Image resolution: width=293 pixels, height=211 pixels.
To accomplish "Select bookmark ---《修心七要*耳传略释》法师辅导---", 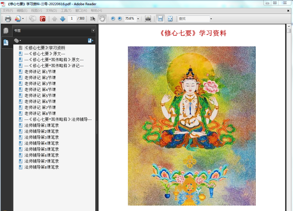I will (58, 119).
